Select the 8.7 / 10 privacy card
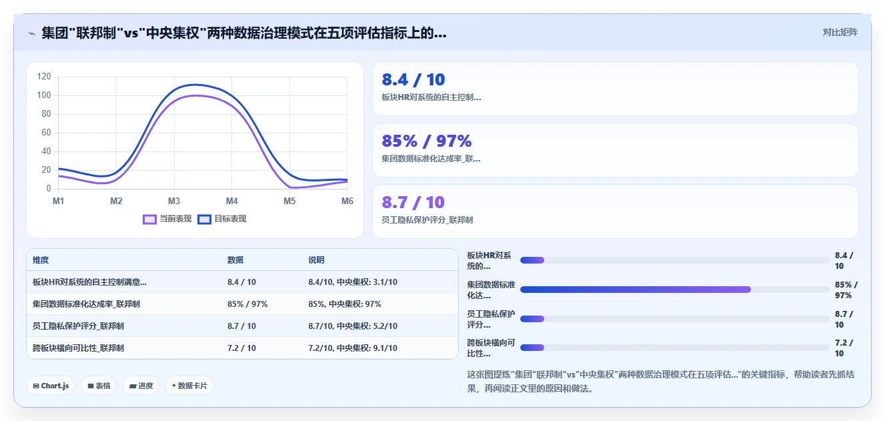This screenshot has width=885, height=421. [615, 212]
